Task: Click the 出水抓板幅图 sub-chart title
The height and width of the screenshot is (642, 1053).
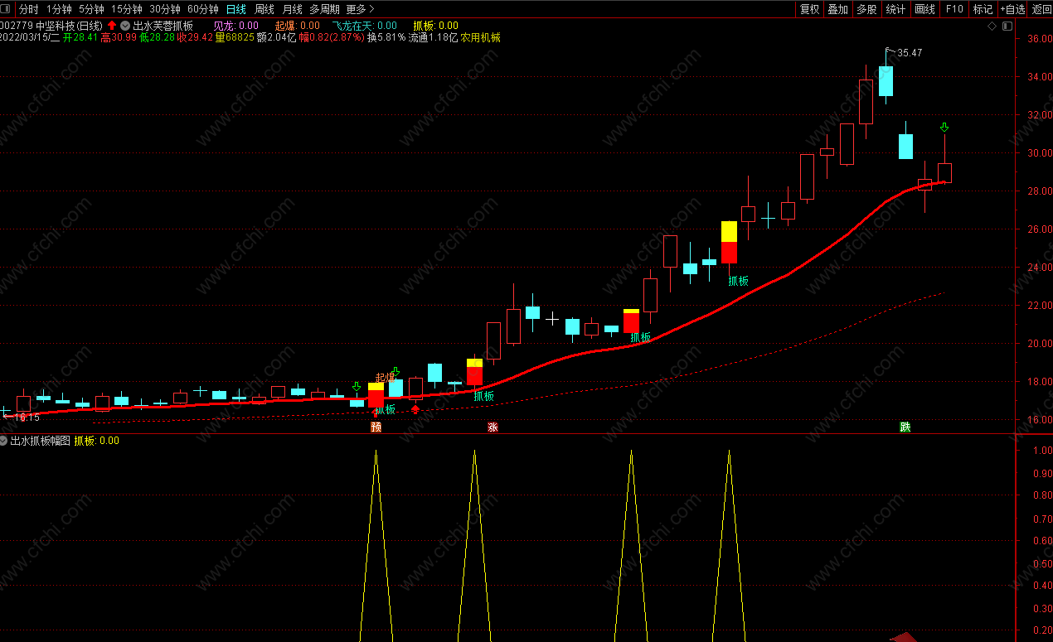Action: pos(41,441)
